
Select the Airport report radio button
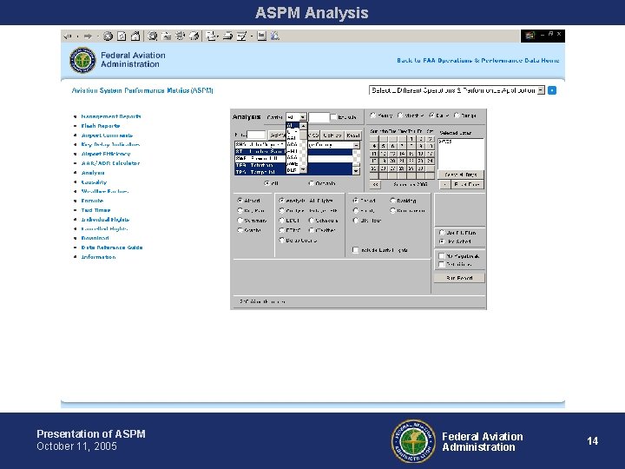(240, 201)
